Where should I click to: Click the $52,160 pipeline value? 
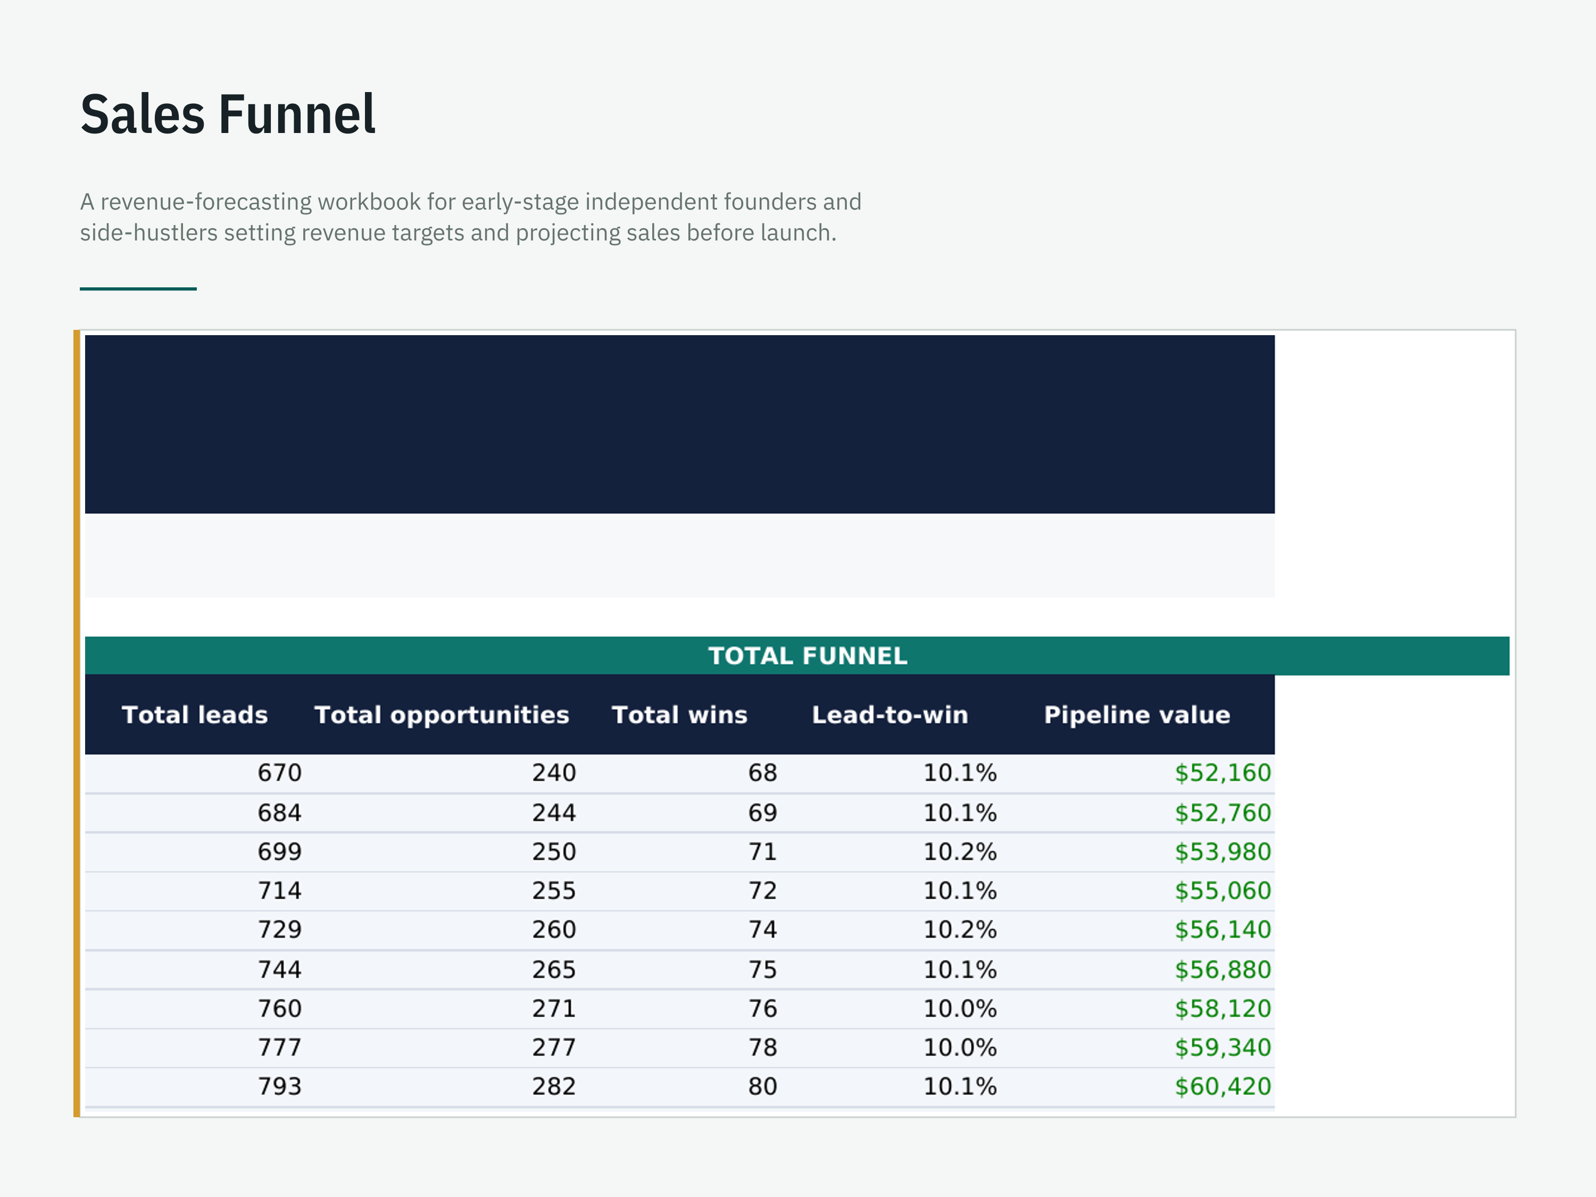tap(1223, 773)
